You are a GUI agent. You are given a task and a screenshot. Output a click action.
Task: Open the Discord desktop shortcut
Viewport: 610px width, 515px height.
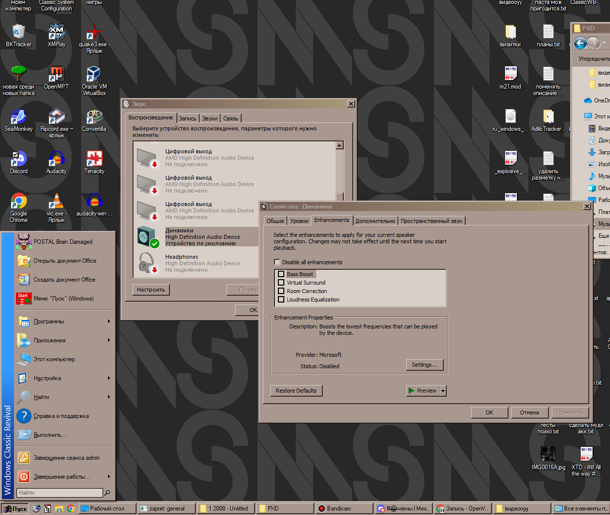pos(19,160)
